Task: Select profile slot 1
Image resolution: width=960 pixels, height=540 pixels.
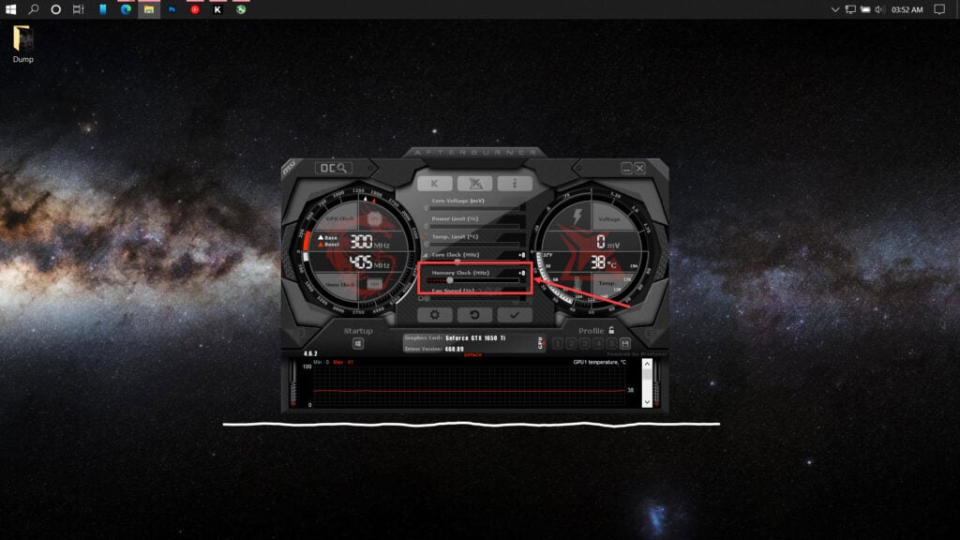Action: point(558,343)
